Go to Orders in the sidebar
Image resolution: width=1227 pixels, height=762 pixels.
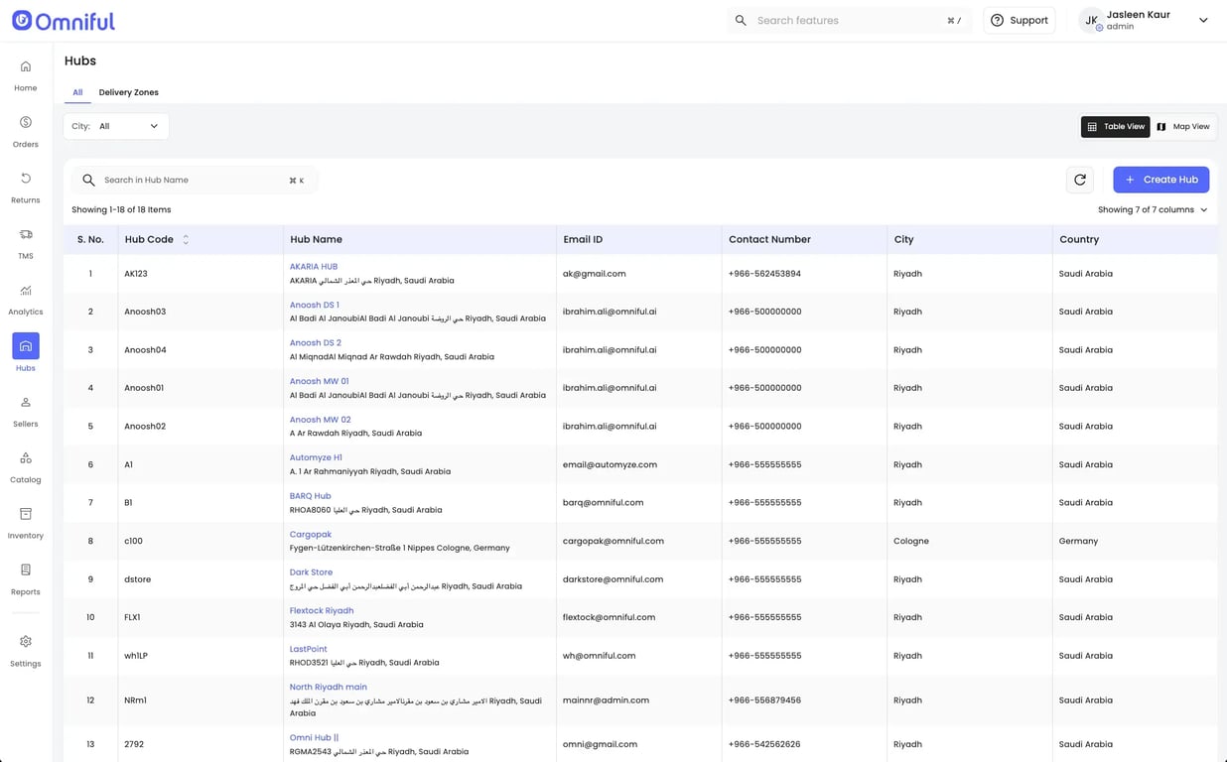tap(26, 131)
